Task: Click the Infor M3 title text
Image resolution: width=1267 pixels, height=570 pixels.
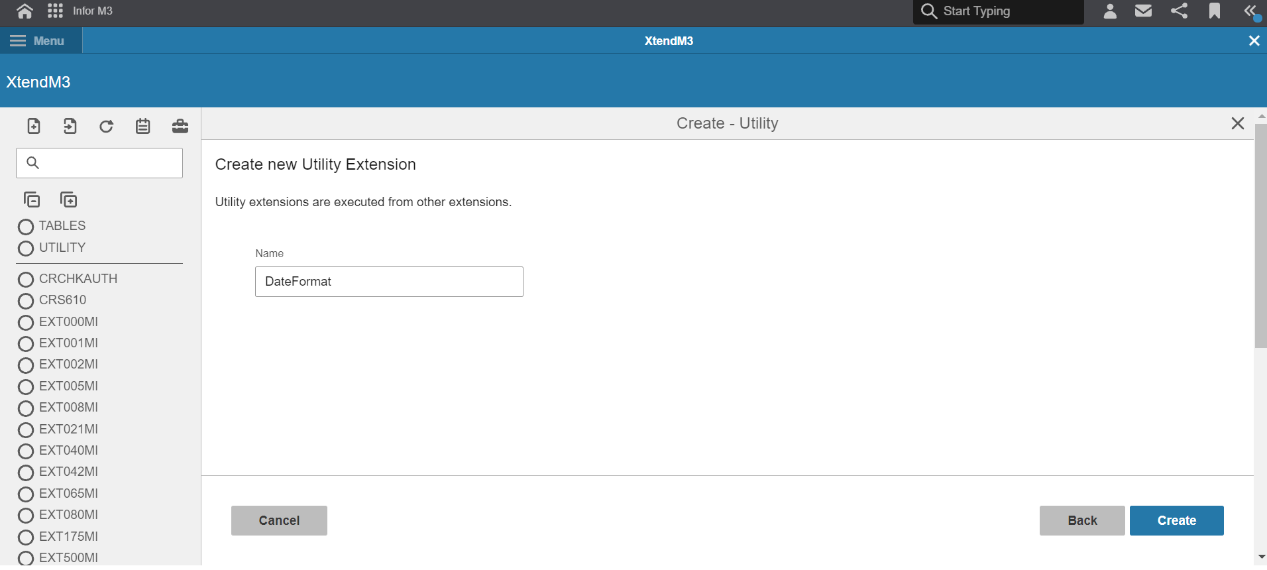Action: coord(93,11)
